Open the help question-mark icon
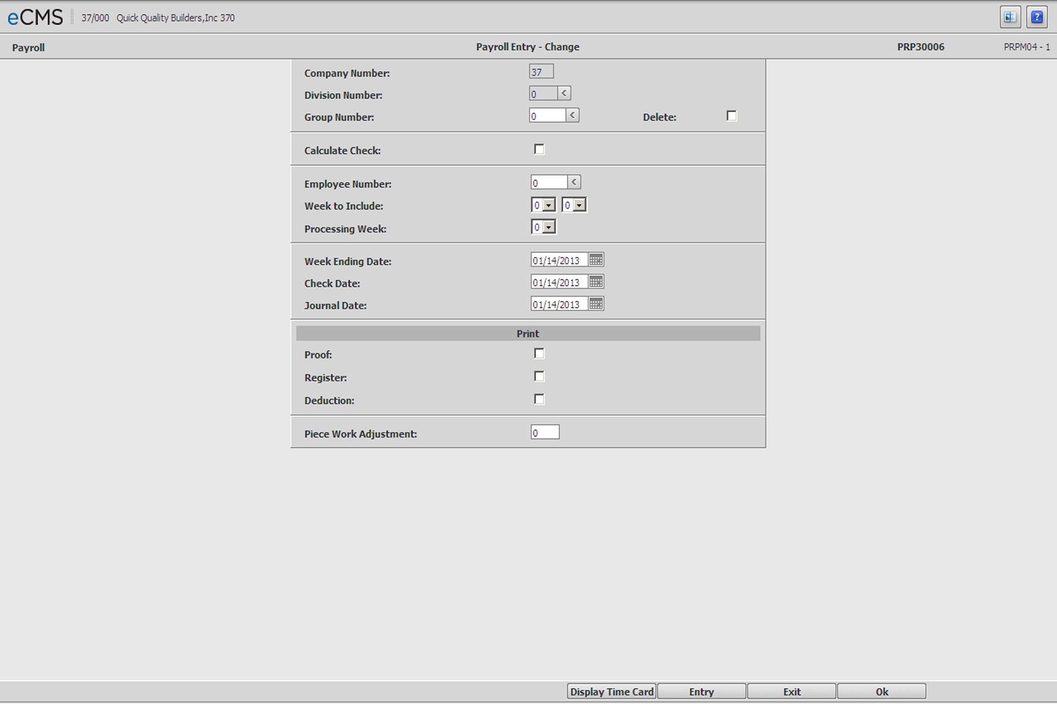 coord(1037,17)
